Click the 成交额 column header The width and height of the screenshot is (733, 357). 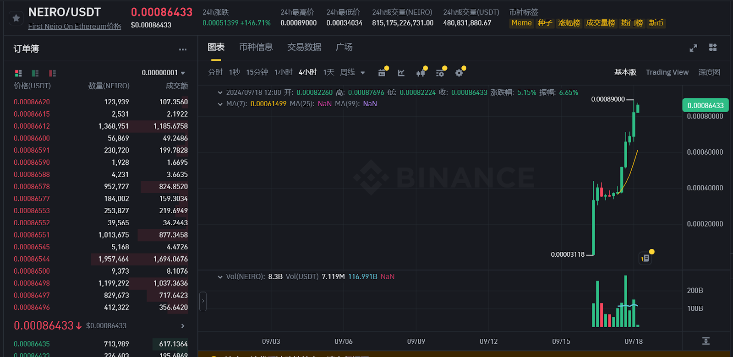[x=177, y=86]
